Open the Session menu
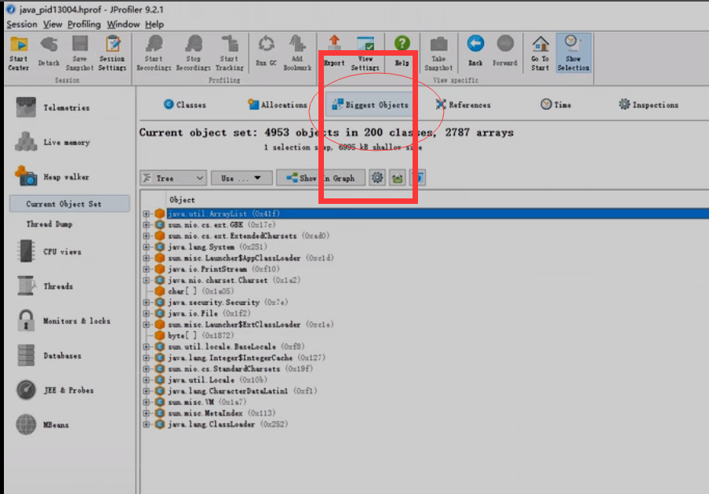This screenshot has width=709, height=494. [x=22, y=24]
